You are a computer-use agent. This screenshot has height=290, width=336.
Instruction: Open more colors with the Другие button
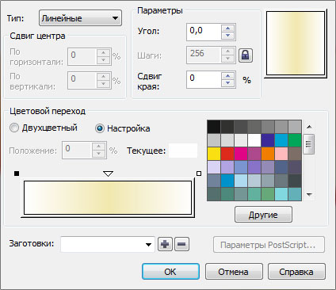(263, 215)
